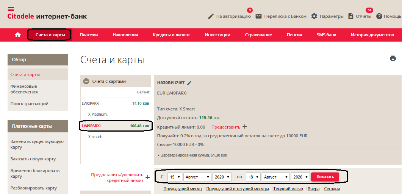Open end month dropdown Август

tap(276, 177)
